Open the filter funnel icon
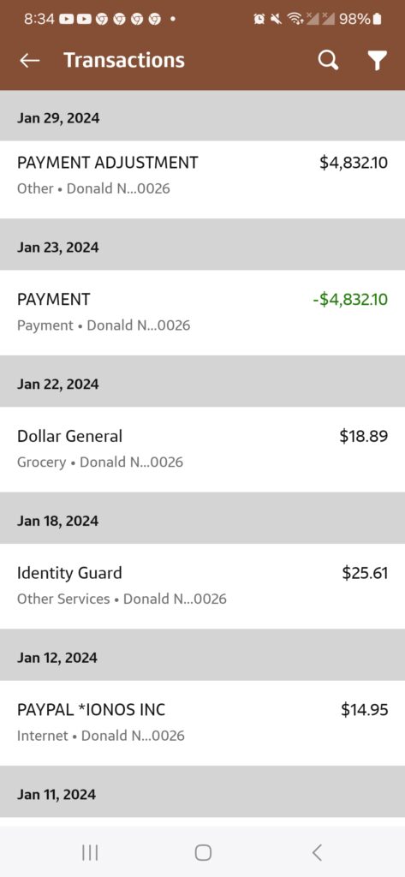405x877 pixels. pos(378,61)
